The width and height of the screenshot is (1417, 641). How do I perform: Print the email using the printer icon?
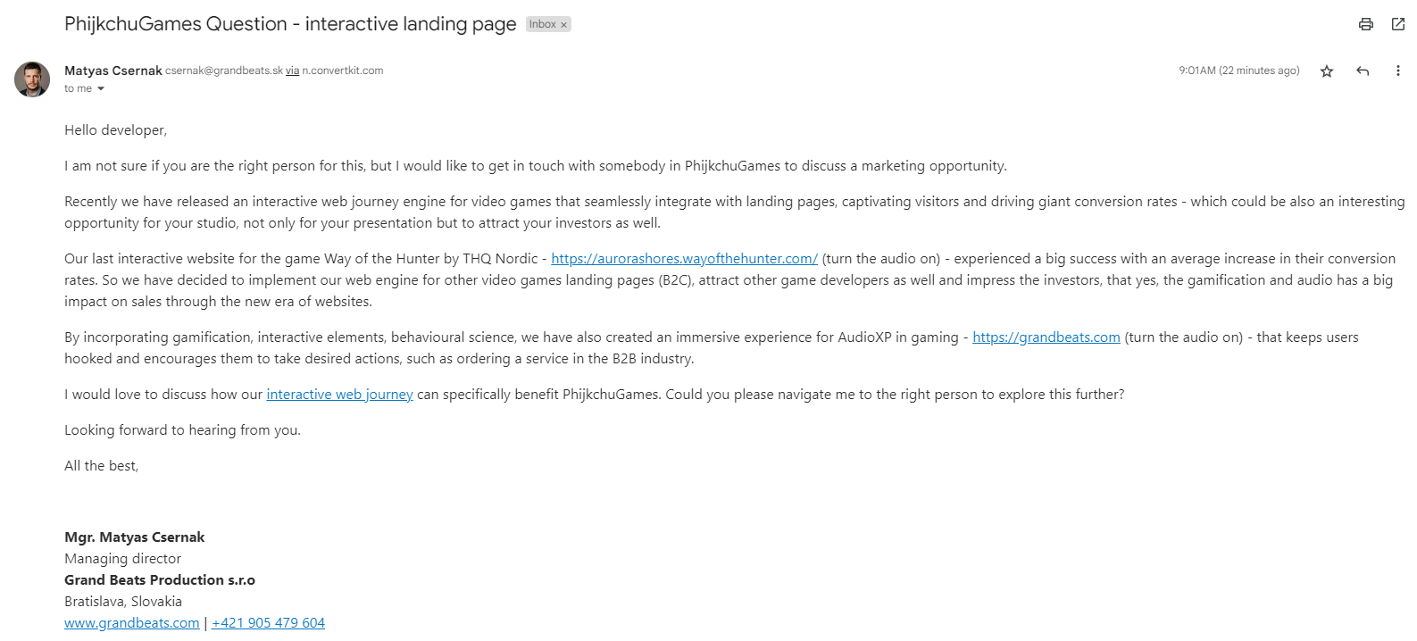tap(1365, 24)
